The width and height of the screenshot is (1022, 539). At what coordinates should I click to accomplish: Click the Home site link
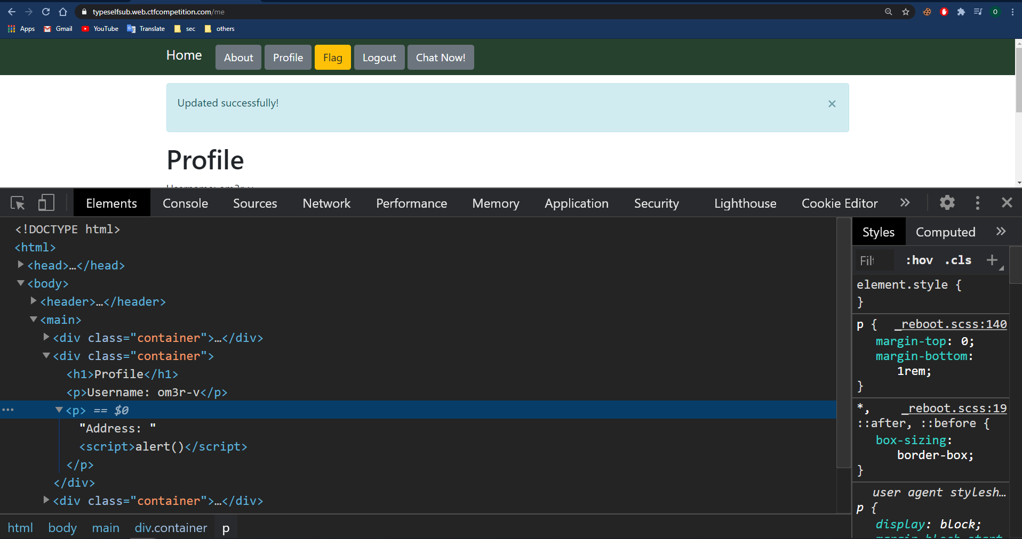184,55
